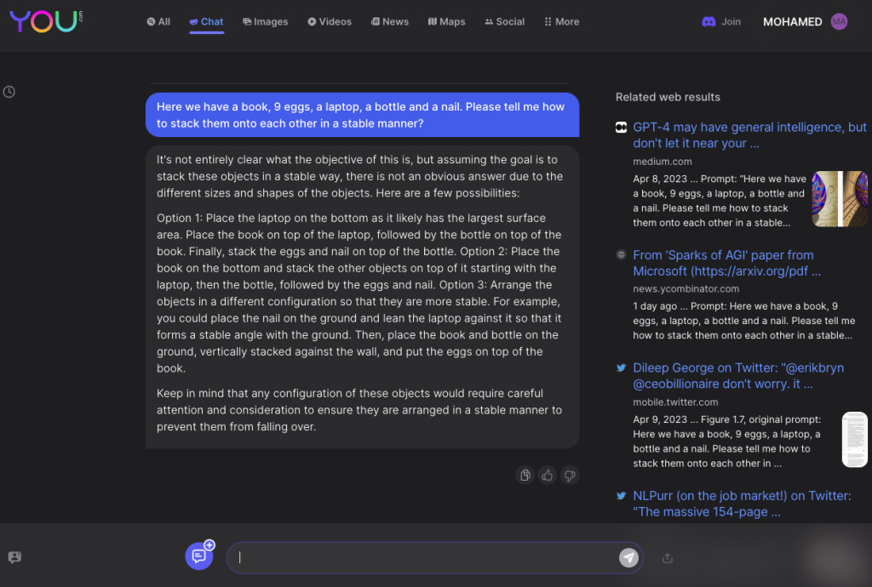Expand the More menu
872x587 pixels.
562,21
